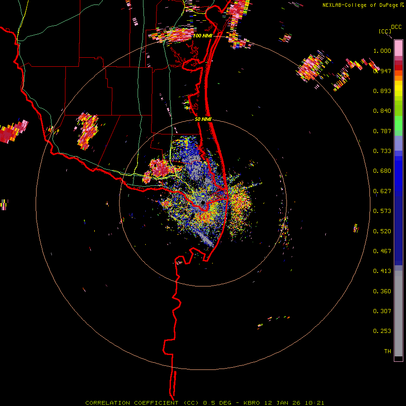Image resolution: width=406 pixels, height=406 pixels.
Task: Select the 0.733 legend value
Action: coord(382,151)
